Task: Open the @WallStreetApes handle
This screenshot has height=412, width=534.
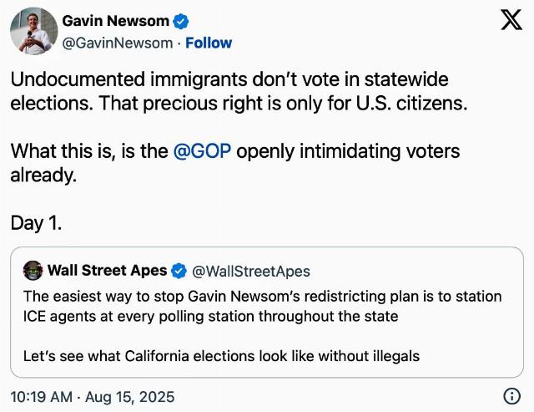Action: tap(251, 272)
